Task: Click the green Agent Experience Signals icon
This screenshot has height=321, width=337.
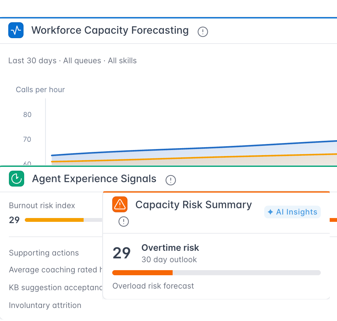Action: pyautogui.click(x=17, y=179)
